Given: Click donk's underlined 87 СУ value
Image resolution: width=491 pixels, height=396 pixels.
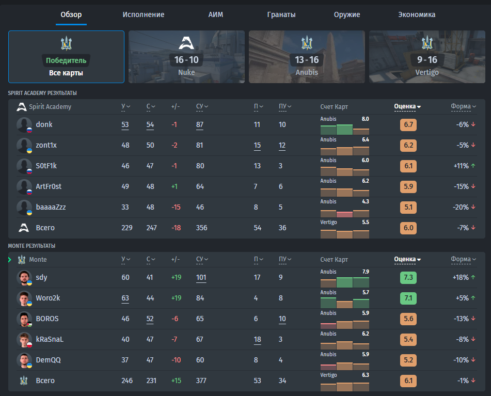Looking at the screenshot, I should click(x=200, y=124).
